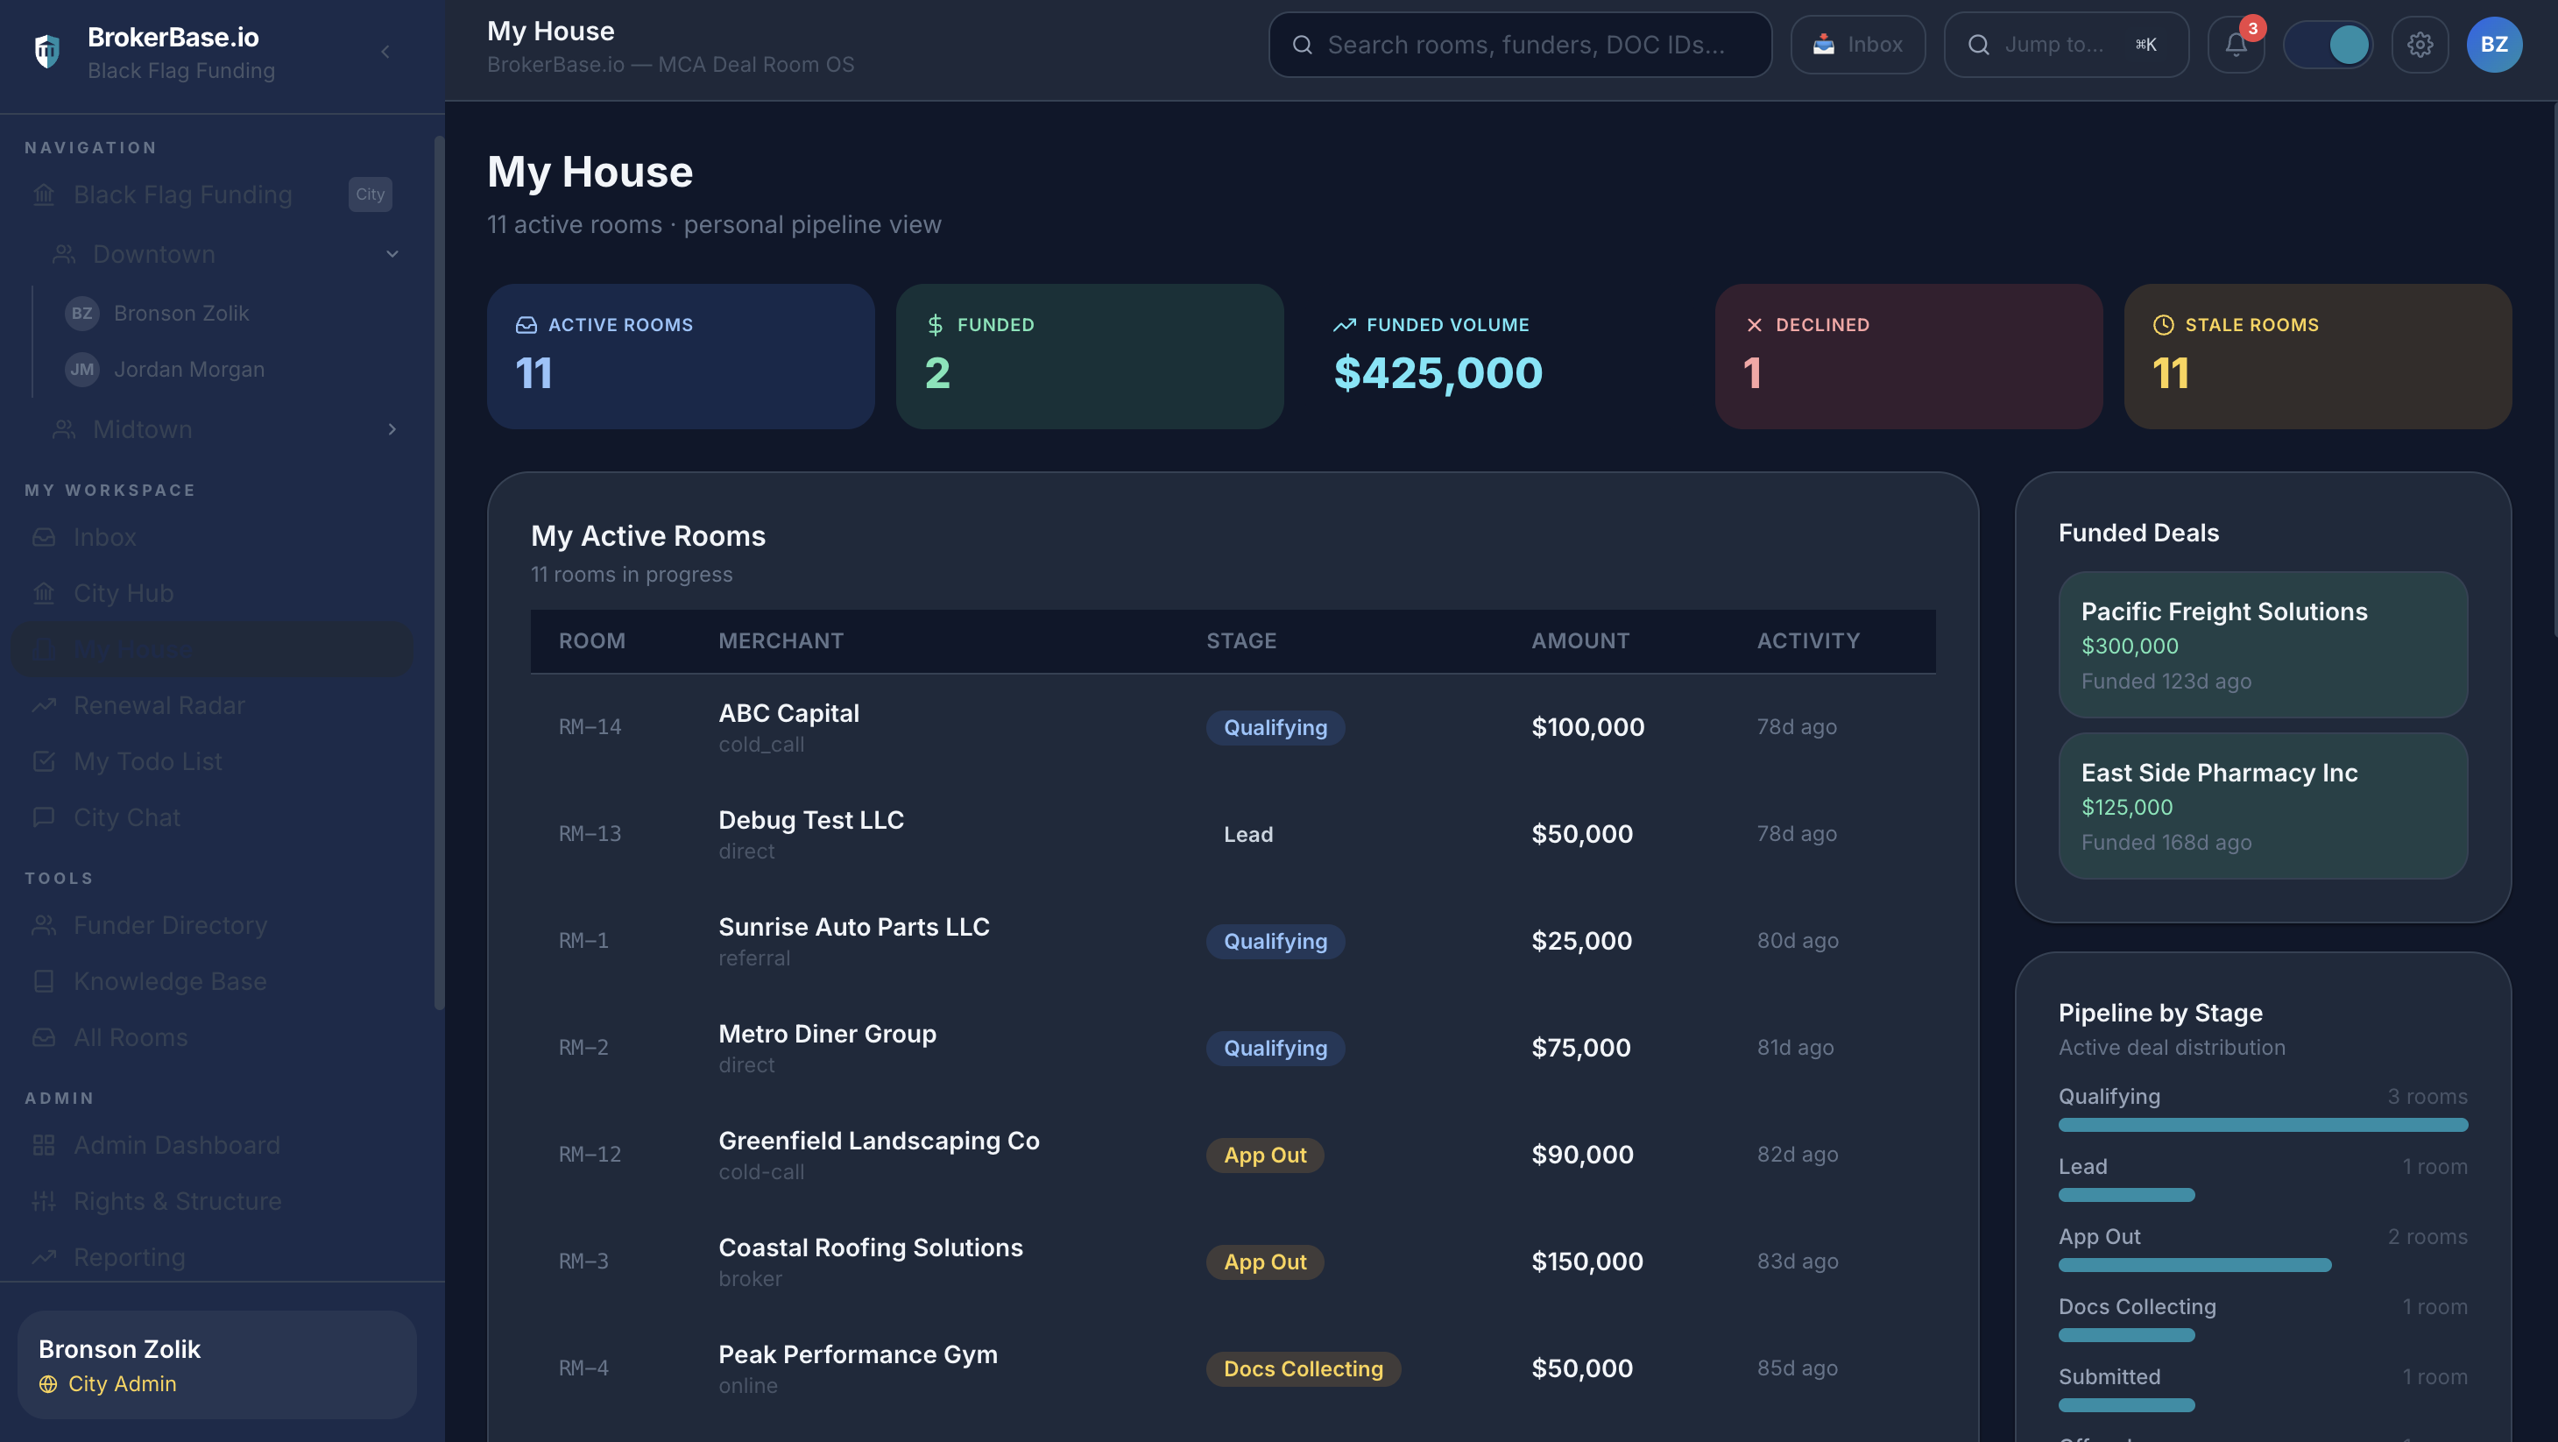
Task: Click the Docs Collecting pipeline progress bar
Action: pyautogui.click(x=2126, y=1336)
